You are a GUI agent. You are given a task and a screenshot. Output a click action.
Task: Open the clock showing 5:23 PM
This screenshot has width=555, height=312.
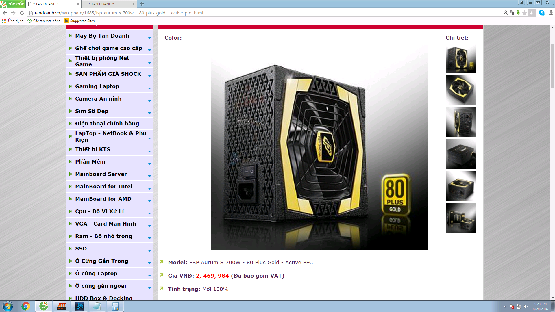point(540,307)
